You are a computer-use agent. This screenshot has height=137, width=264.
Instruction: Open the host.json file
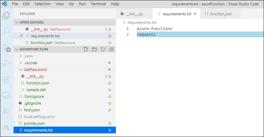coord(65,110)
